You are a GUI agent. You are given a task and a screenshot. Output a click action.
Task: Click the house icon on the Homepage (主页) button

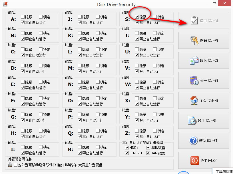pos(194,100)
